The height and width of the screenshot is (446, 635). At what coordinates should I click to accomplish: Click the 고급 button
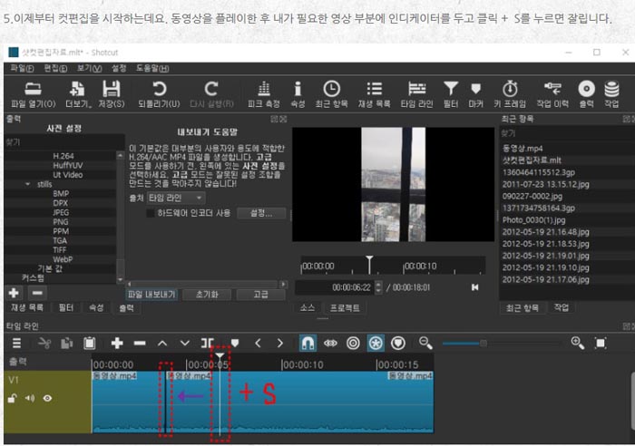[261, 295]
